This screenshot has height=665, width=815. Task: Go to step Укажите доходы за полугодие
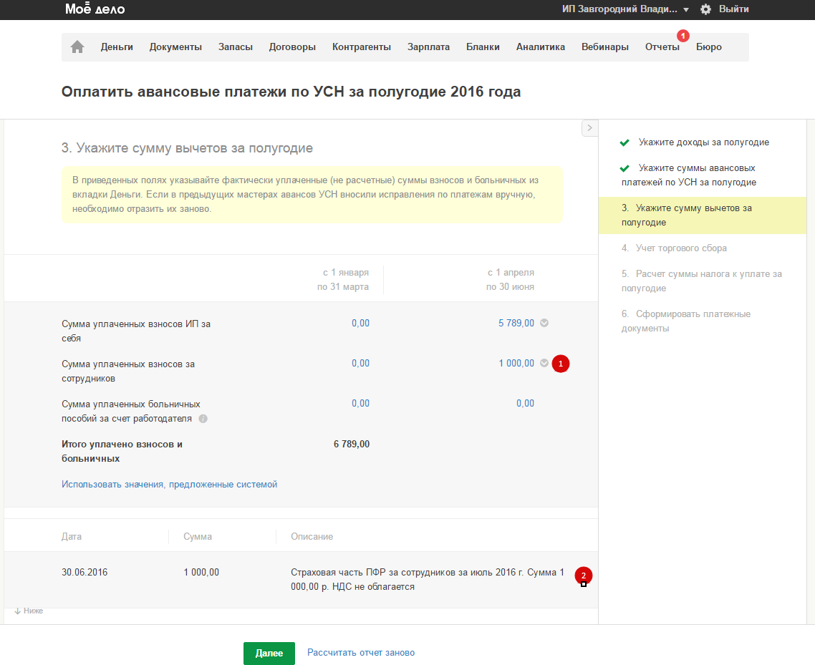click(x=703, y=142)
